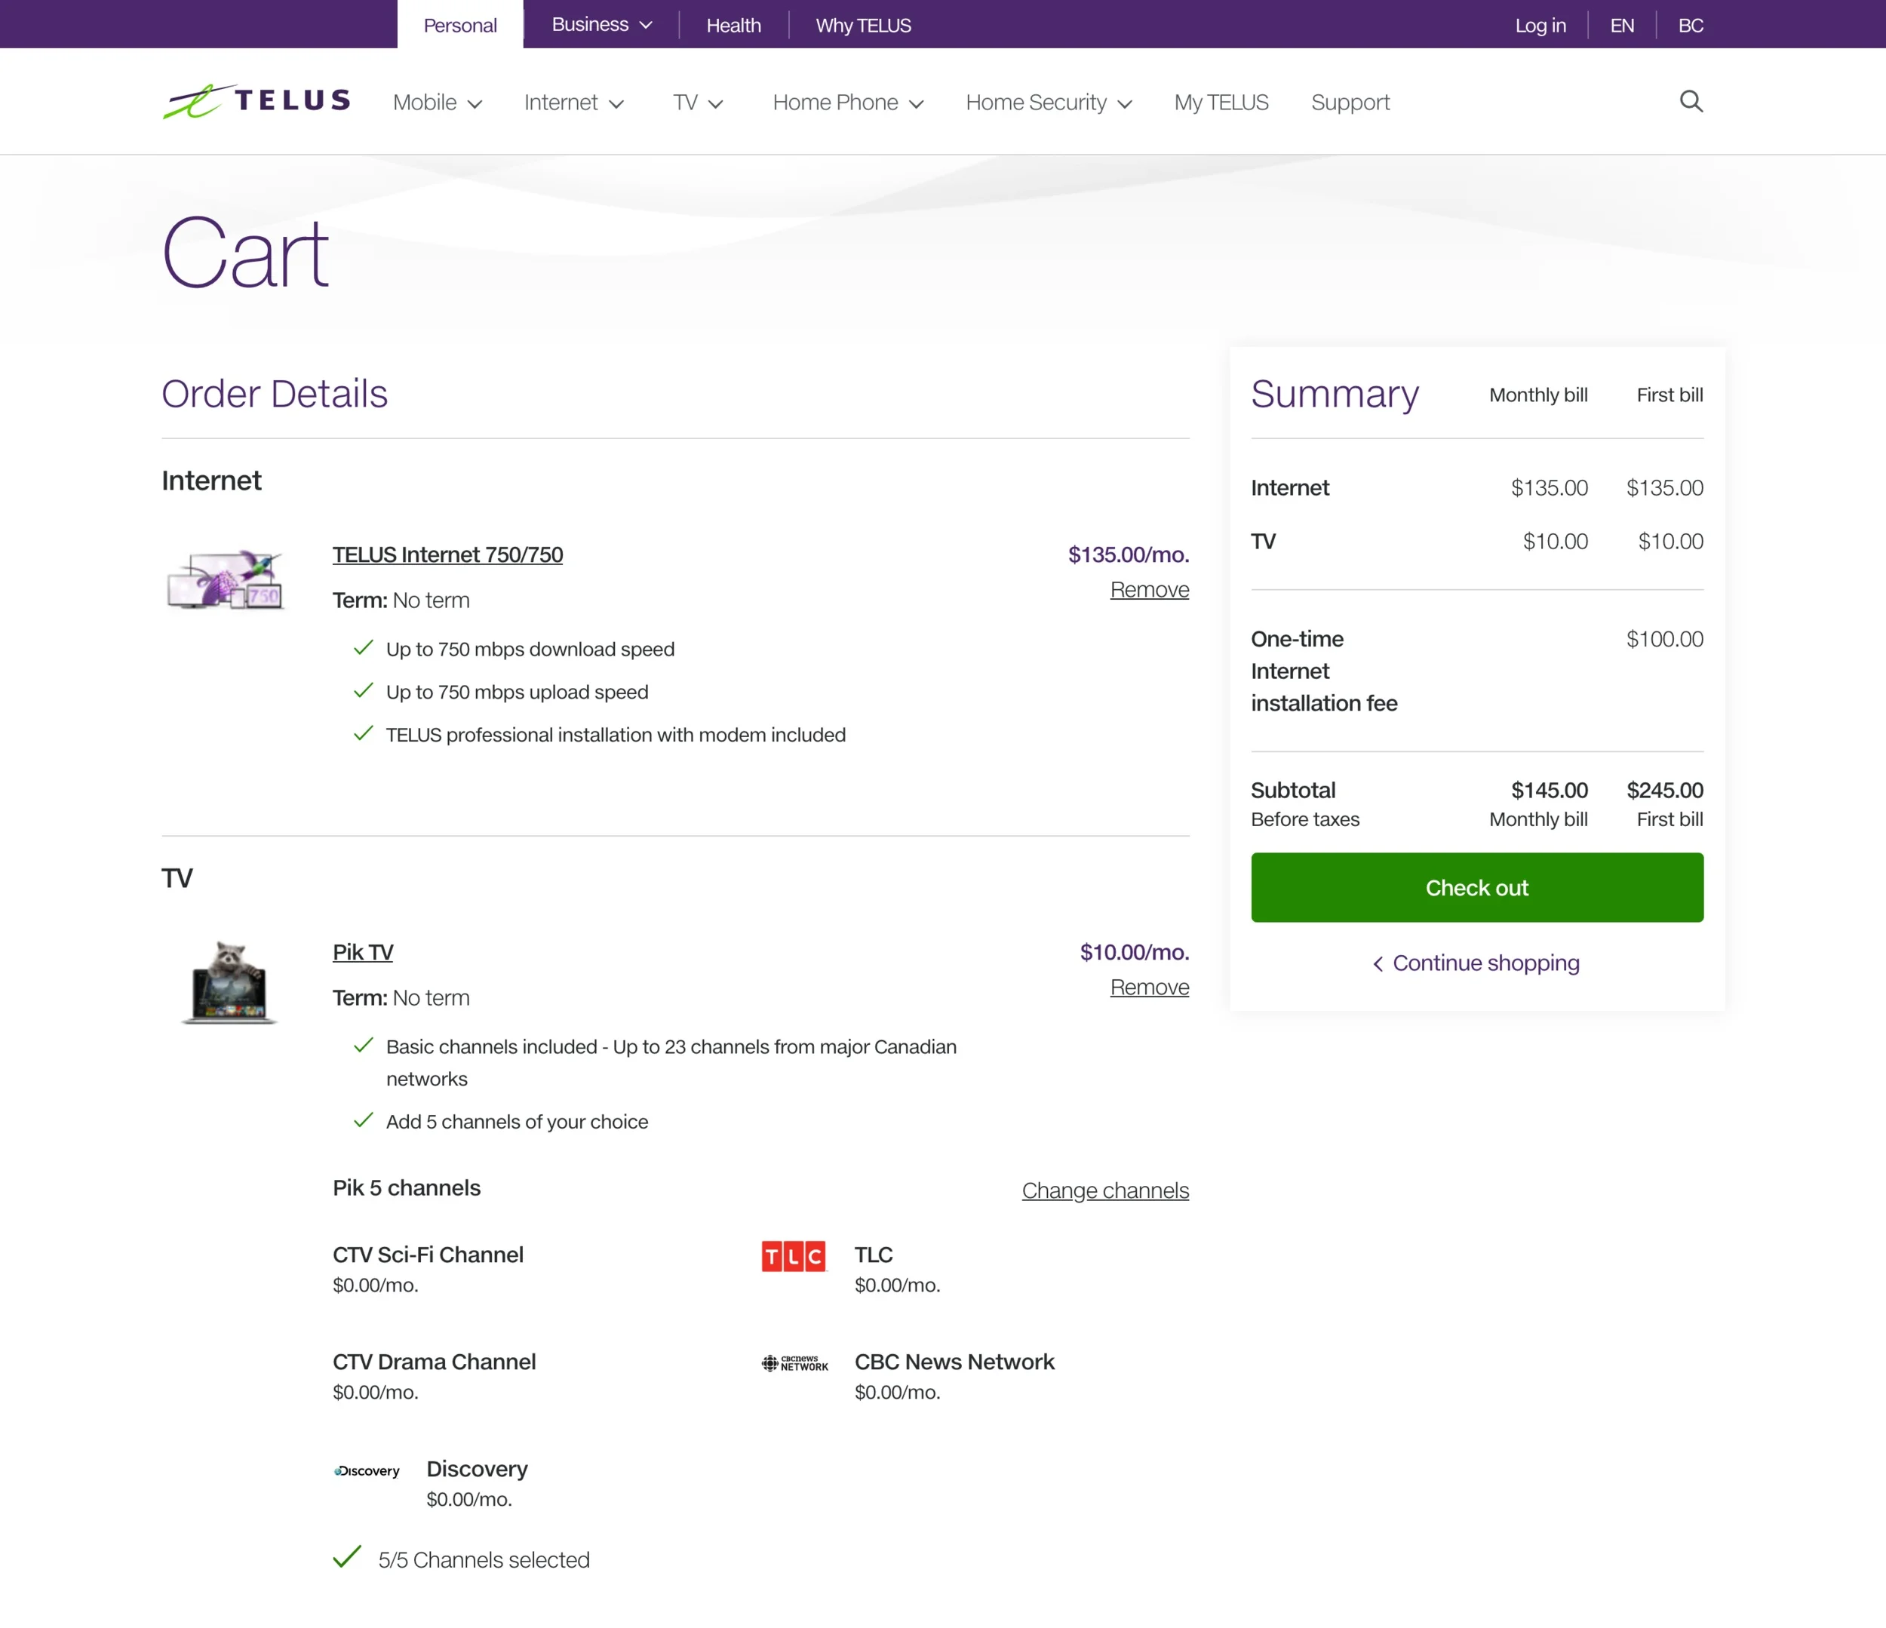Click the green Check out button
Viewport: 1886px width, 1628px height.
tap(1476, 887)
